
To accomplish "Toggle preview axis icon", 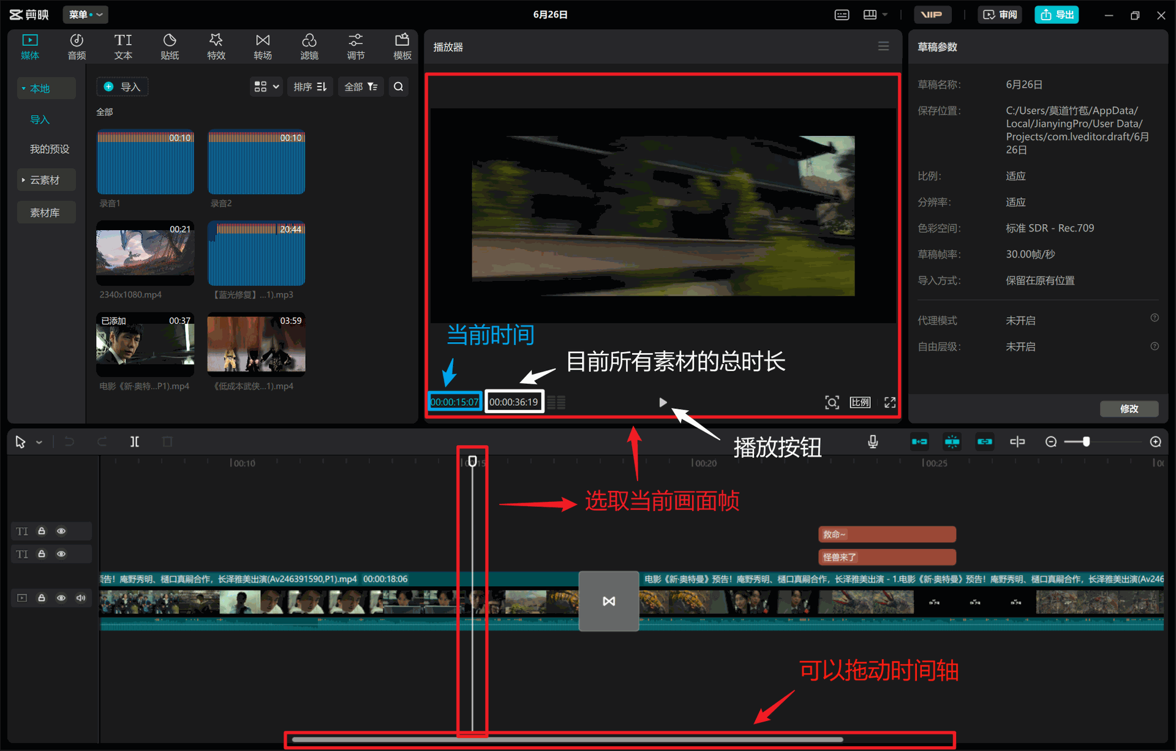I will click(1017, 442).
